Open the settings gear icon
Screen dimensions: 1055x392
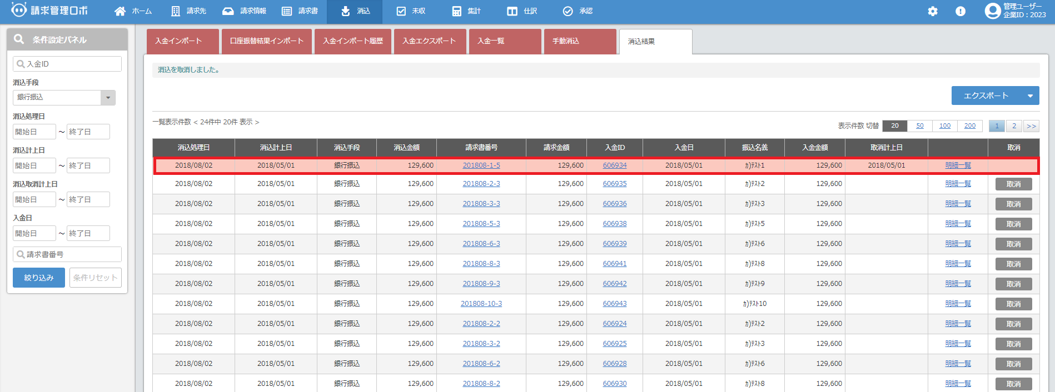pyautogui.click(x=933, y=11)
